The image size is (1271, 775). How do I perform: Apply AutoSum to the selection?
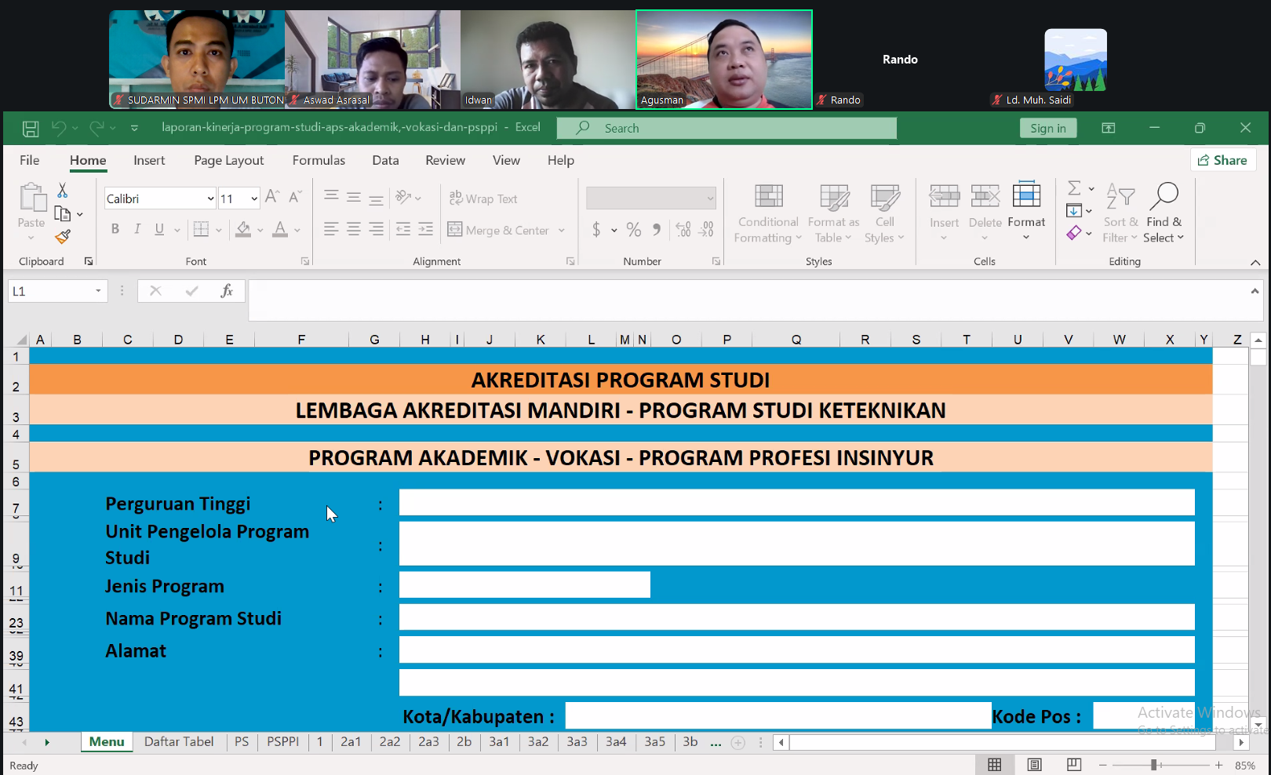click(x=1074, y=188)
